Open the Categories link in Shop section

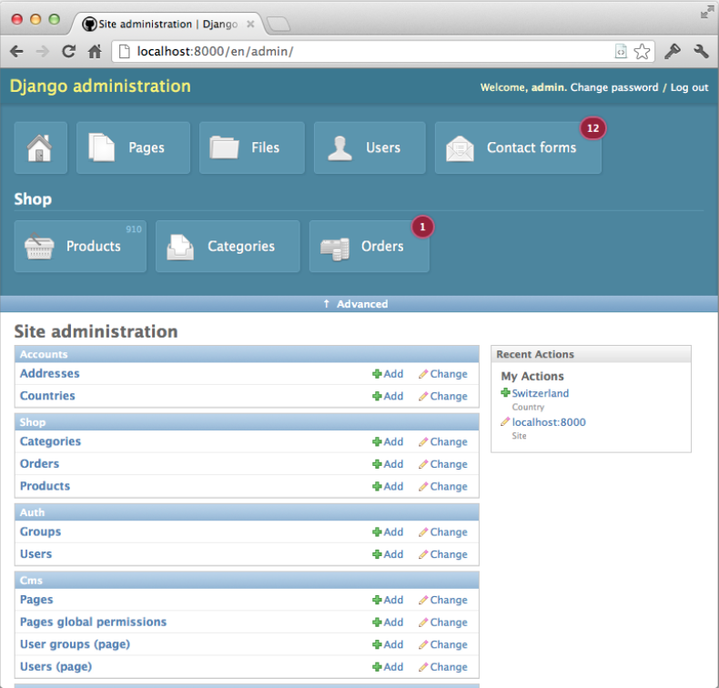(50, 441)
